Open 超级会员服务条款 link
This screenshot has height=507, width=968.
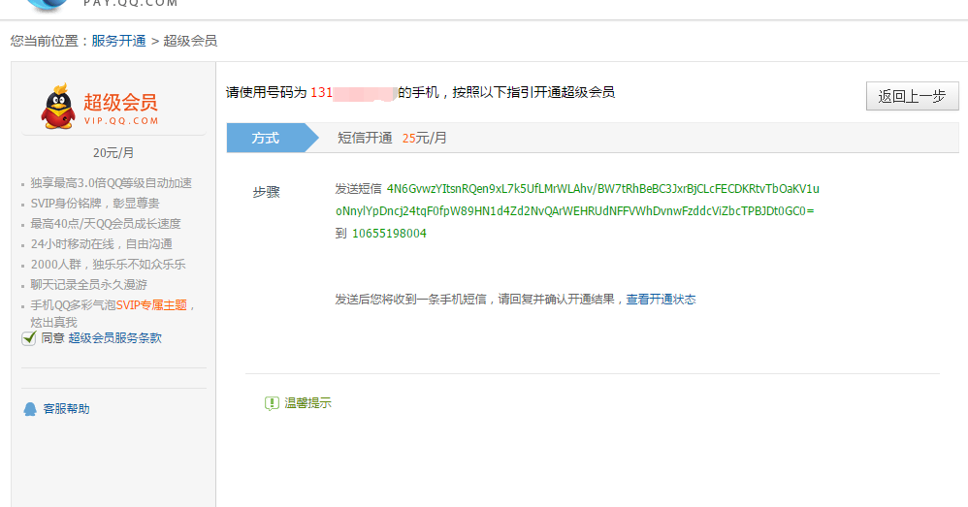click(x=114, y=338)
